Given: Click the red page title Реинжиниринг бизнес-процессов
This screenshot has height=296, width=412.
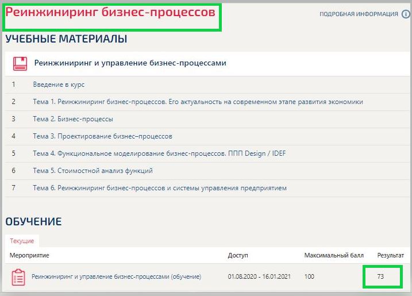Looking at the screenshot, I should click(111, 12).
